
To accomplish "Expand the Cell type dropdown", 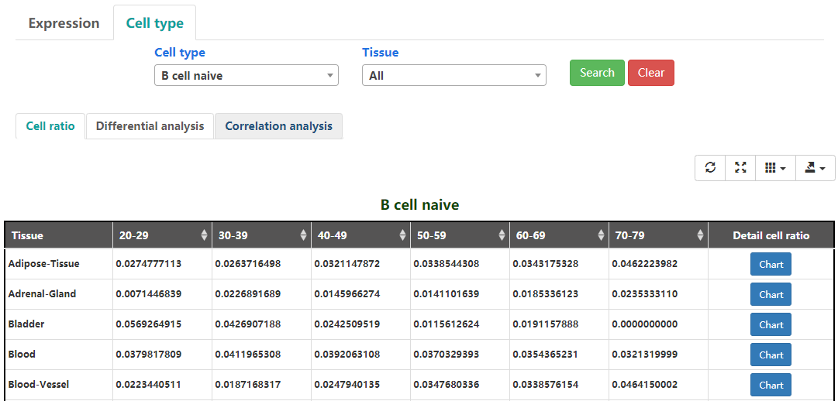I will click(246, 76).
